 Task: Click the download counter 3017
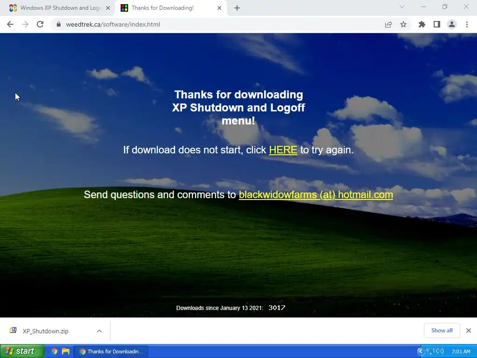click(x=277, y=308)
